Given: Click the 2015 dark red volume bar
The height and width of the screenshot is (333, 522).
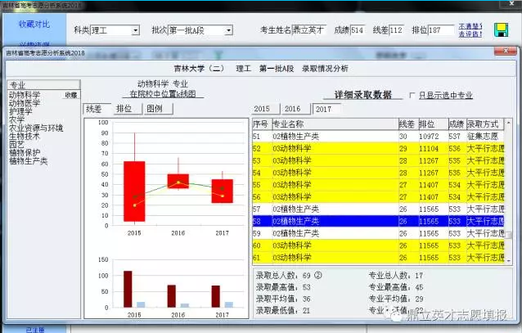Looking at the screenshot, I should pyautogui.click(x=128, y=289).
